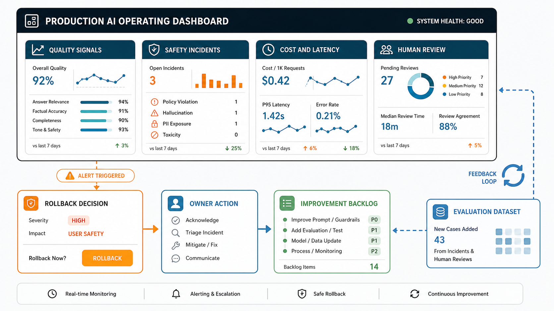Click the Medium Priority yellow legend dot
This screenshot has width=554, height=311.
click(x=444, y=86)
